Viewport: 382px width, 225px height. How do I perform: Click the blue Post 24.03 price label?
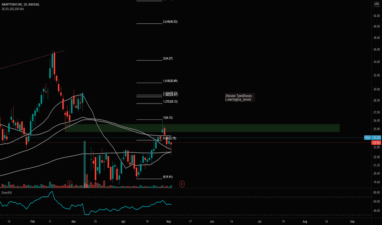(373, 138)
